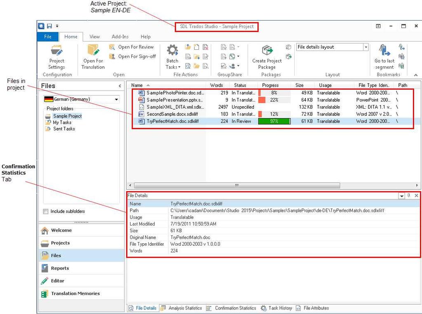Open the Reports view
The image size is (422, 314).
pos(81,268)
